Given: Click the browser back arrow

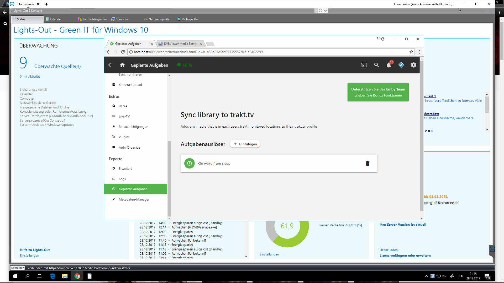Looking at the screenshot, I should (x=109, y=52).
